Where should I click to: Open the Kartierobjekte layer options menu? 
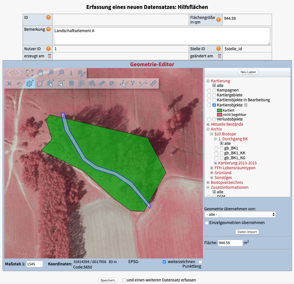(246, 105)
